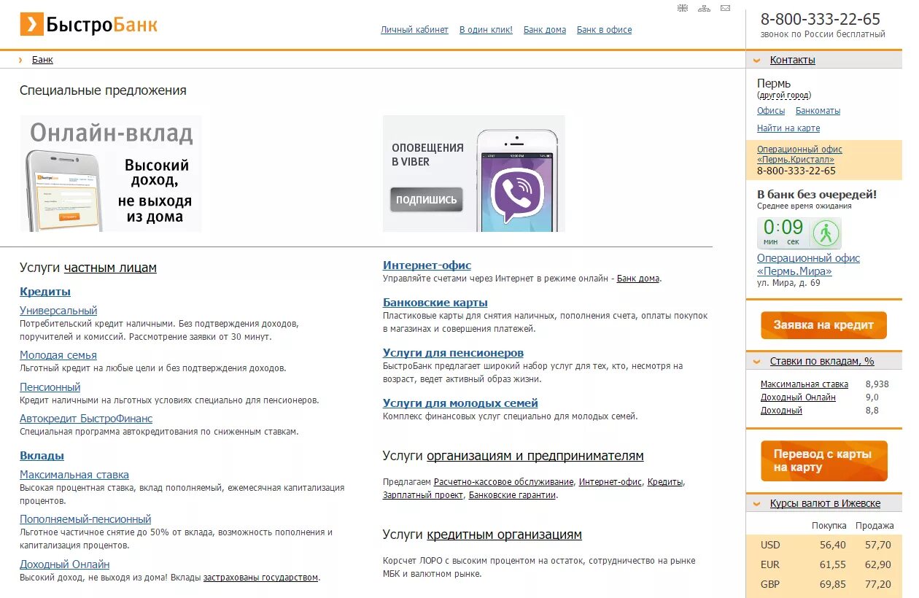This screenshot has width=919, height=598.
Task: Click Кредиты link for organizations
Action: tap(665, 482)
